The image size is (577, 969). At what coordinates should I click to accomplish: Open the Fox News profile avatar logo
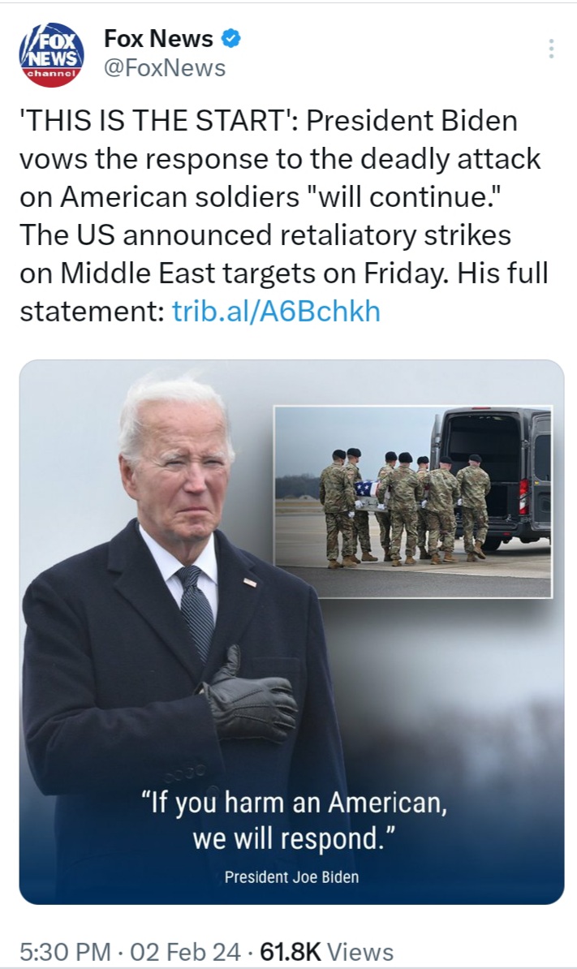pos(51,54)
